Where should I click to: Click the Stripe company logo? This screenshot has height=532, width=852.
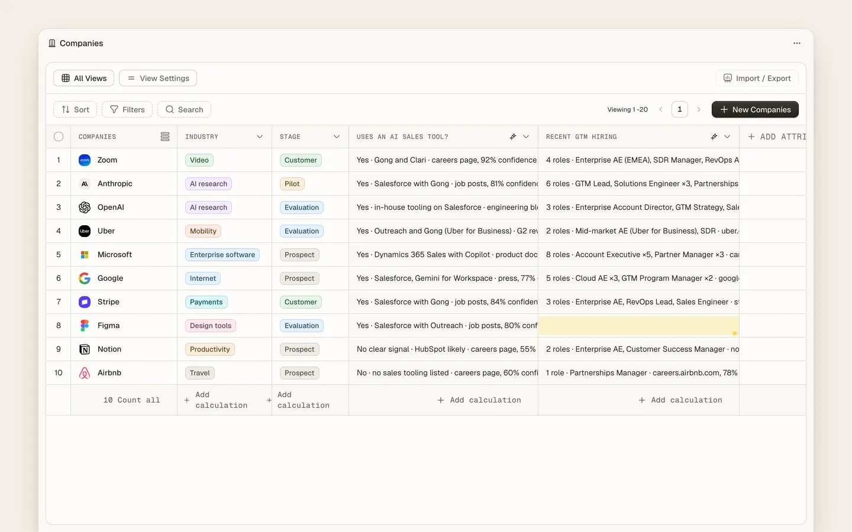click(85, 302)
